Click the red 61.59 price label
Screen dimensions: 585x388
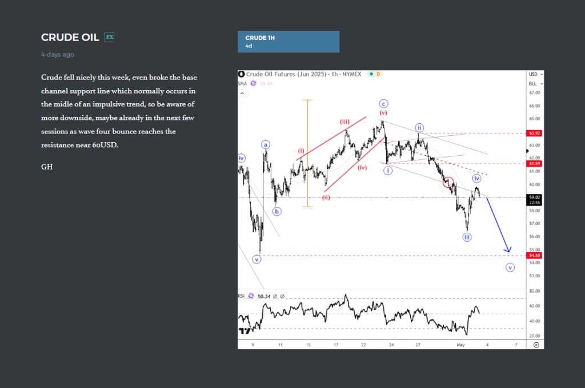(534, 164)
